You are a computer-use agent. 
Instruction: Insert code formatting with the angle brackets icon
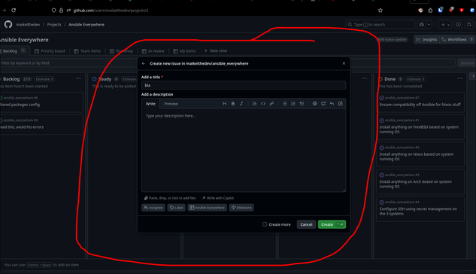263,104
